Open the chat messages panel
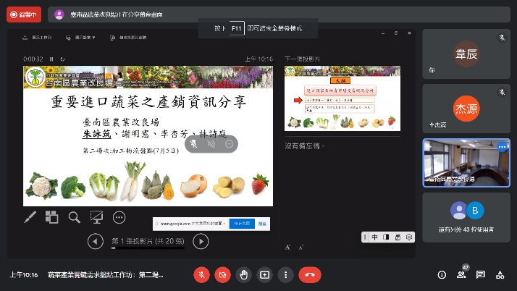This screenshot has height=291, width=517. pyautogui.click(x=480, y=275)
